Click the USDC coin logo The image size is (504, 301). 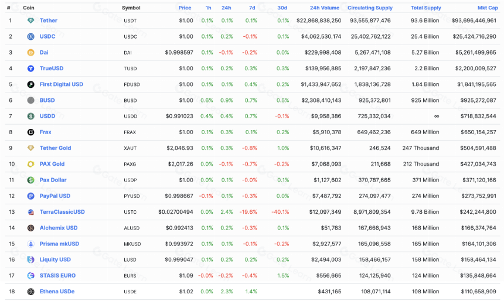click(x=30, y=37)
